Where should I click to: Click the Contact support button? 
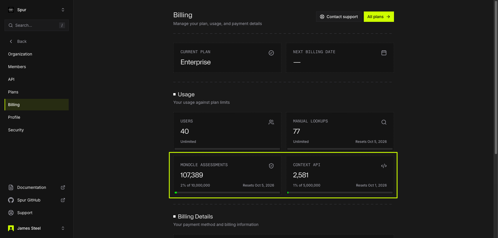click(339, 17)
